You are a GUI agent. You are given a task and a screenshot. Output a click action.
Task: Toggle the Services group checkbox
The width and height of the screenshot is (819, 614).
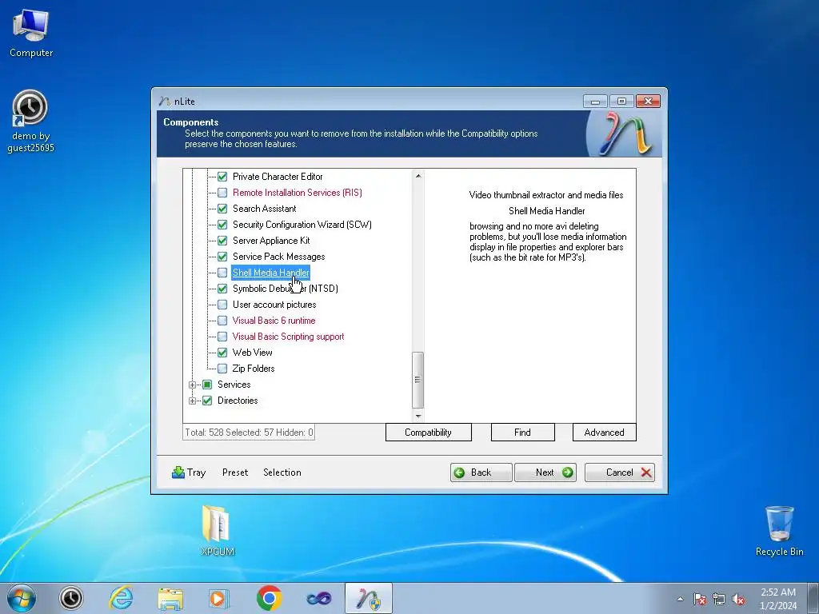[207, 385]
